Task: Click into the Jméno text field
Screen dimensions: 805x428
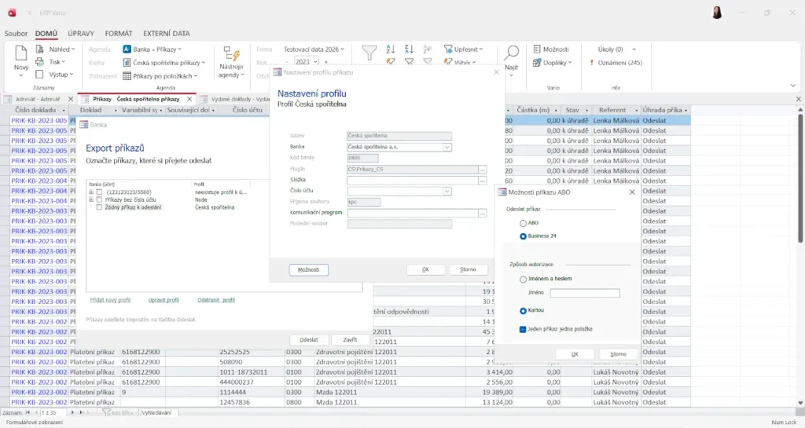Action: coord(585,294)
